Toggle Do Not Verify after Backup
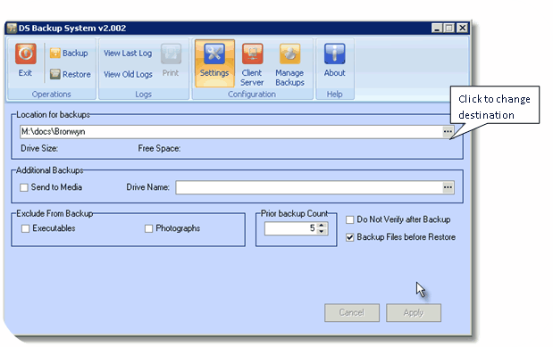The width and height of the screenshot is (553, 347). click(349, 219)
